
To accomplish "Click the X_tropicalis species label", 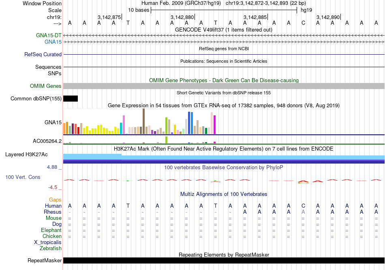I will point(48,242).
